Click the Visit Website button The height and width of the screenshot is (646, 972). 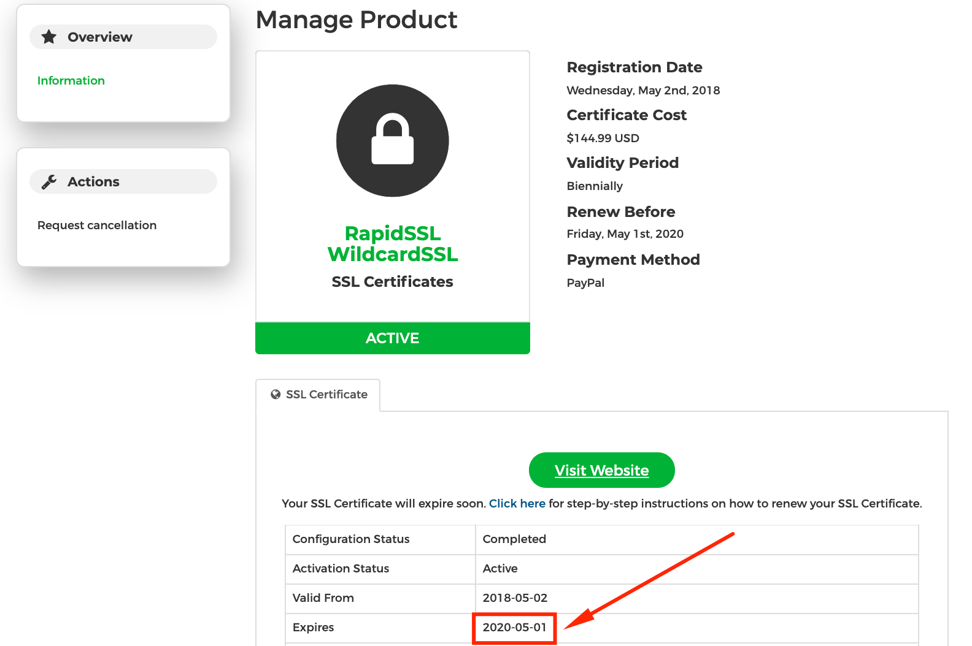pyautogui.click(x=602, y=470)
